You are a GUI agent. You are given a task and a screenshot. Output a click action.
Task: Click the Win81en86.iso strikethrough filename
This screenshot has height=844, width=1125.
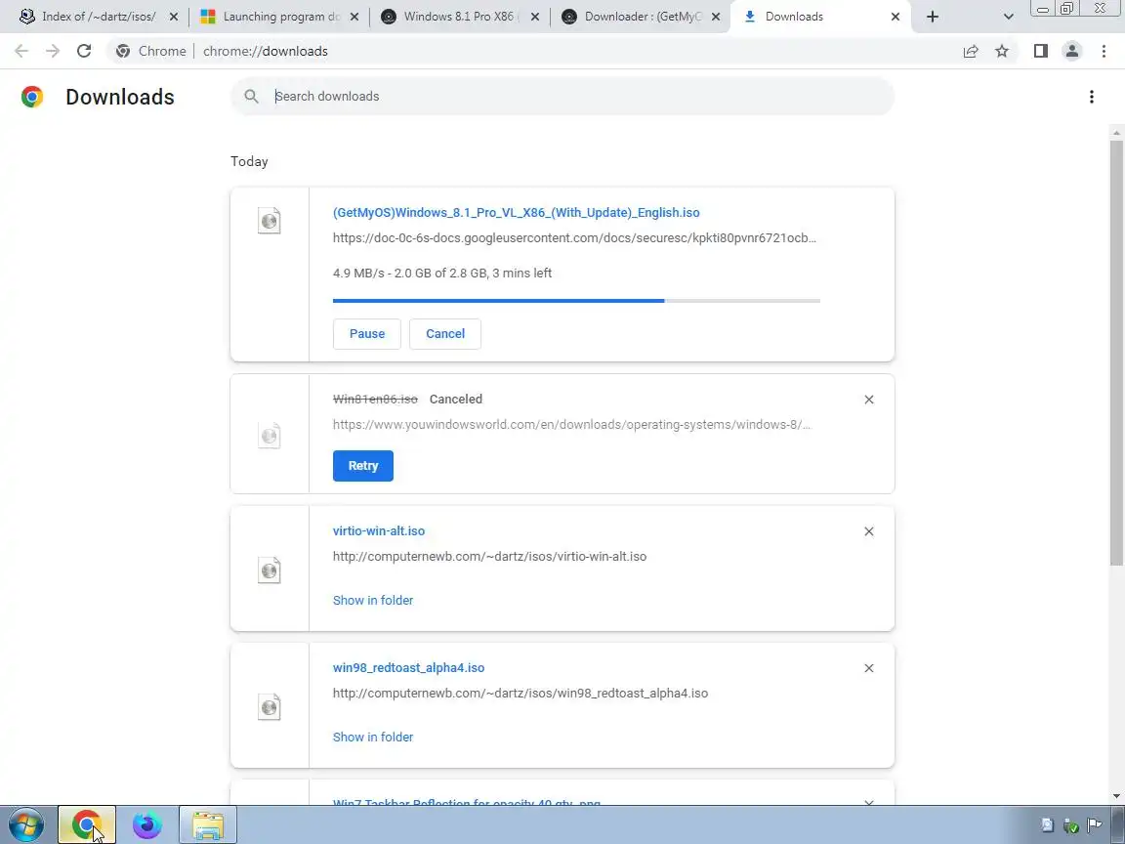pyautogui.click(x=375, y=399)
